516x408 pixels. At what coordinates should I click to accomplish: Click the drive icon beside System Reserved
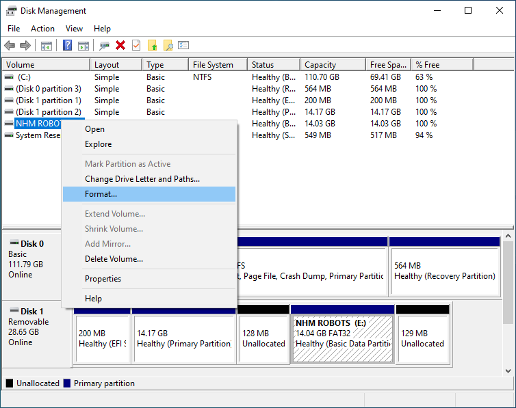pos(9,135)
